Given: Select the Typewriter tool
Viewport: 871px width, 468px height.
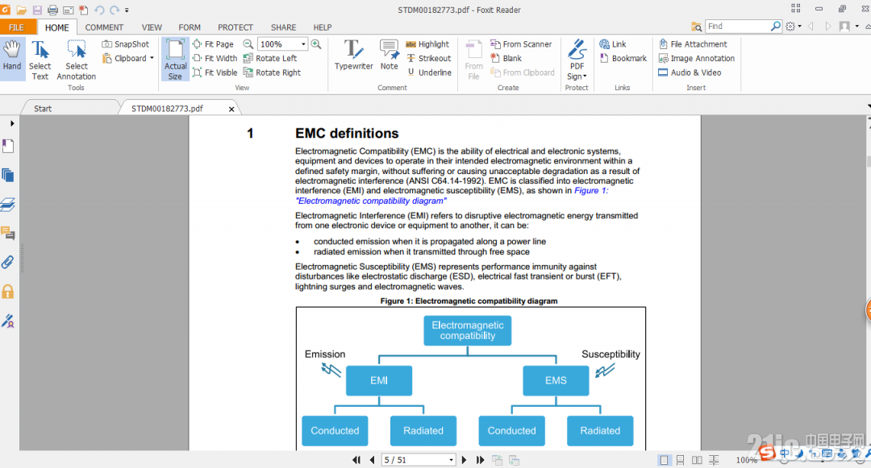Looking at the screenshot, I should click(353, 55).
